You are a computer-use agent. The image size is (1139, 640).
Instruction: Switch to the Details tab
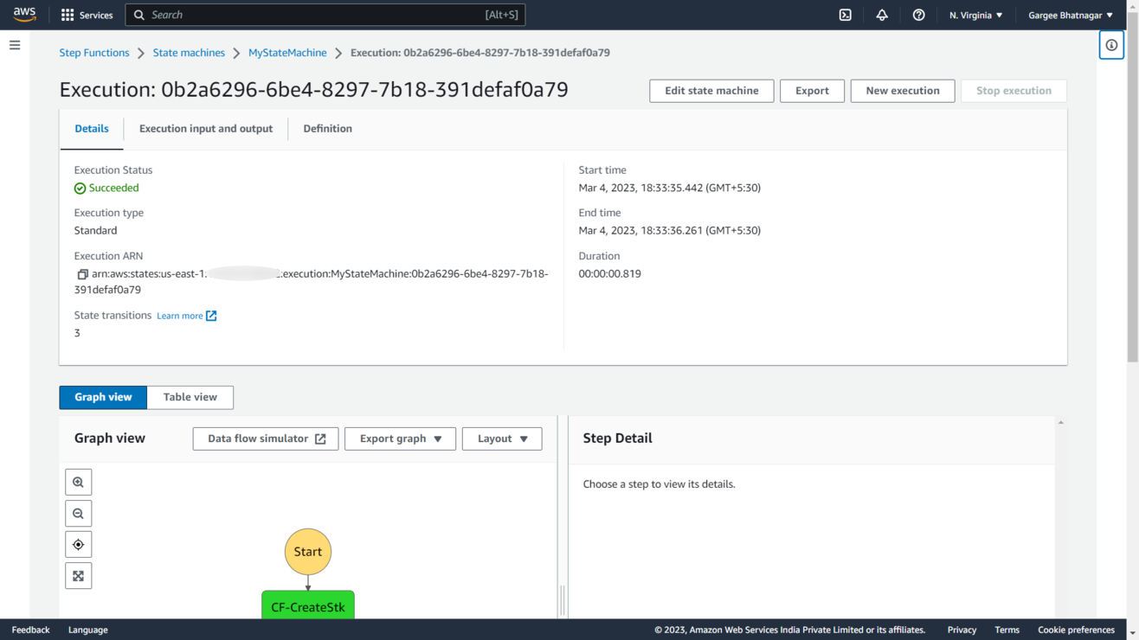[x=92, y=129]
